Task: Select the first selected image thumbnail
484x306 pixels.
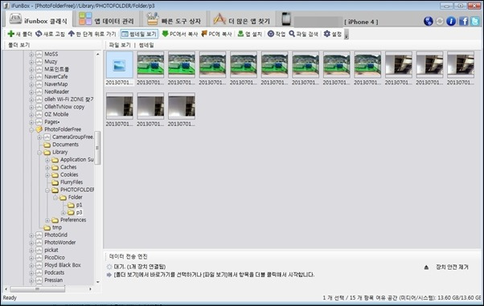Action: click(120, 66)
